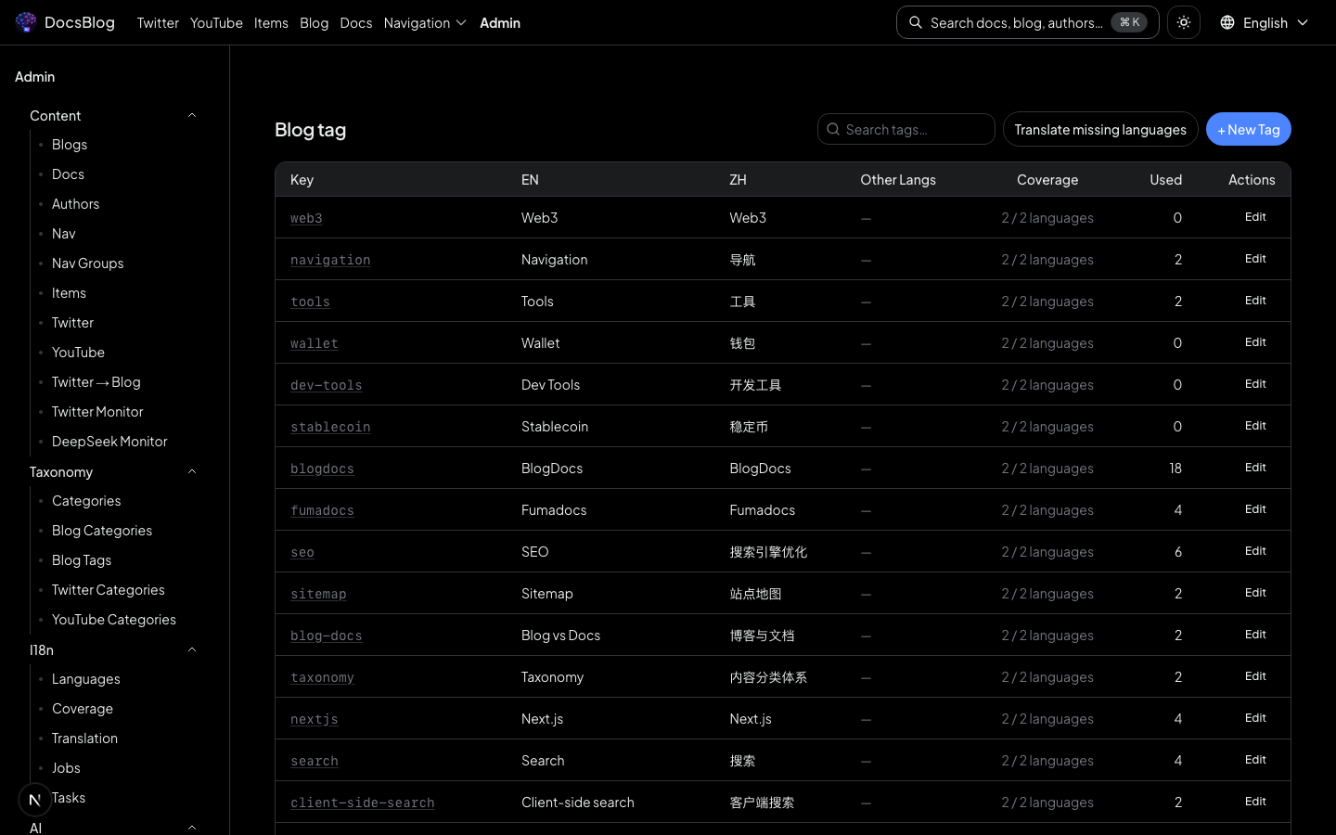Click the New Tag button
The image size is (1336, 835).
tap(1248, 130)
